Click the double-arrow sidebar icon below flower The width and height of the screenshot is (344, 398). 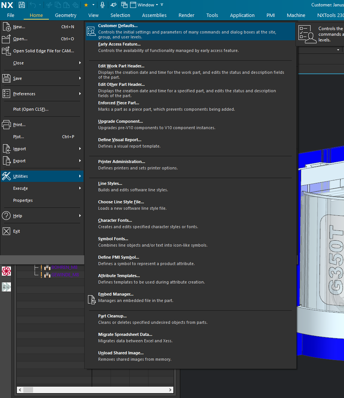click(6, 287)
